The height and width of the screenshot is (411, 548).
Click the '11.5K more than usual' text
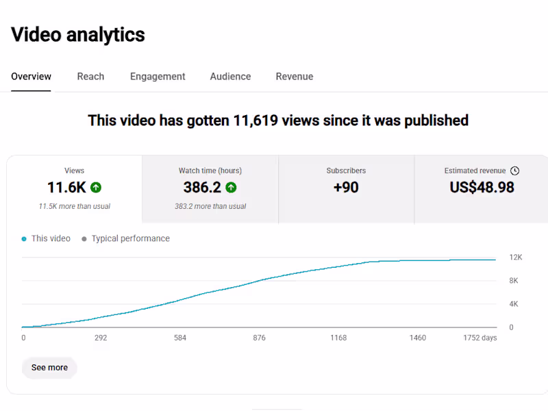[75, 206]
